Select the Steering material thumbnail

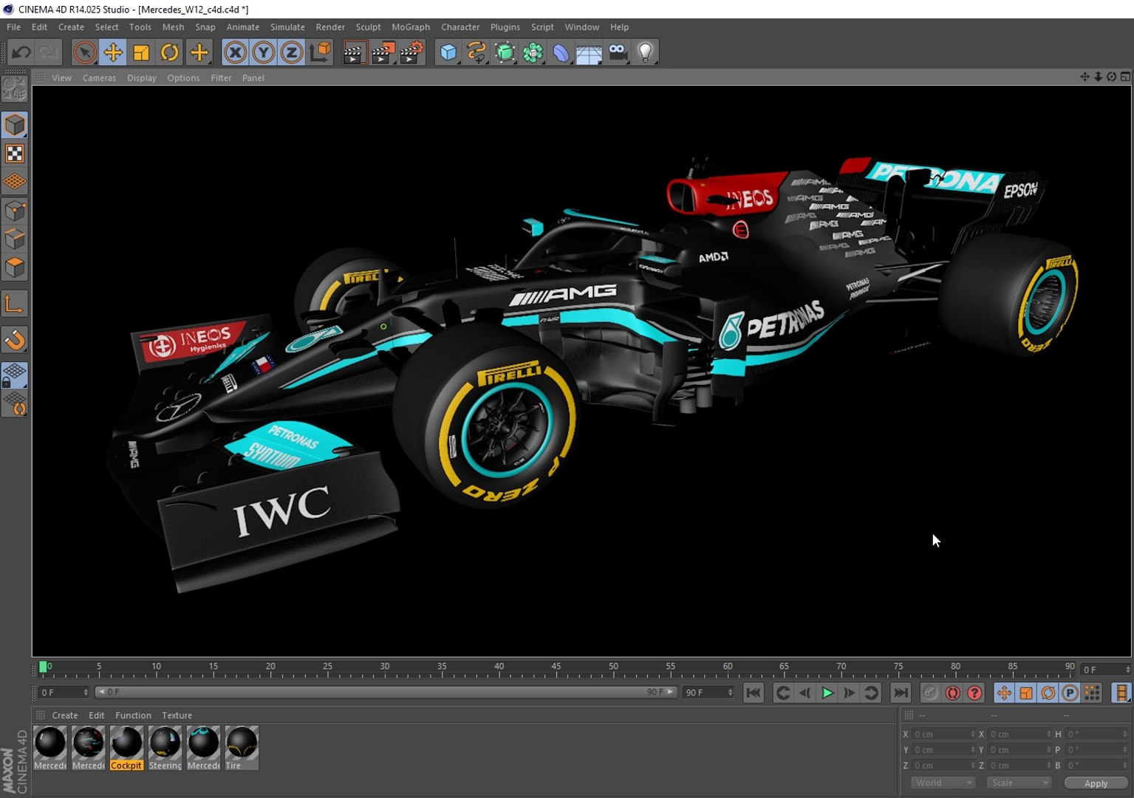tap(165, 748)
